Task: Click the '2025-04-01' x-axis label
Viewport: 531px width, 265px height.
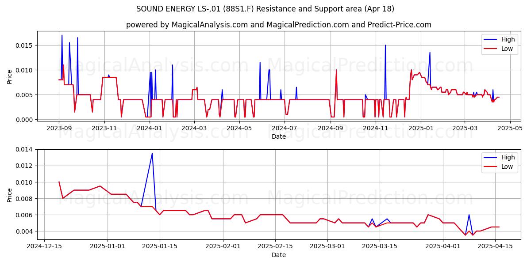Action: pos(443,246)
